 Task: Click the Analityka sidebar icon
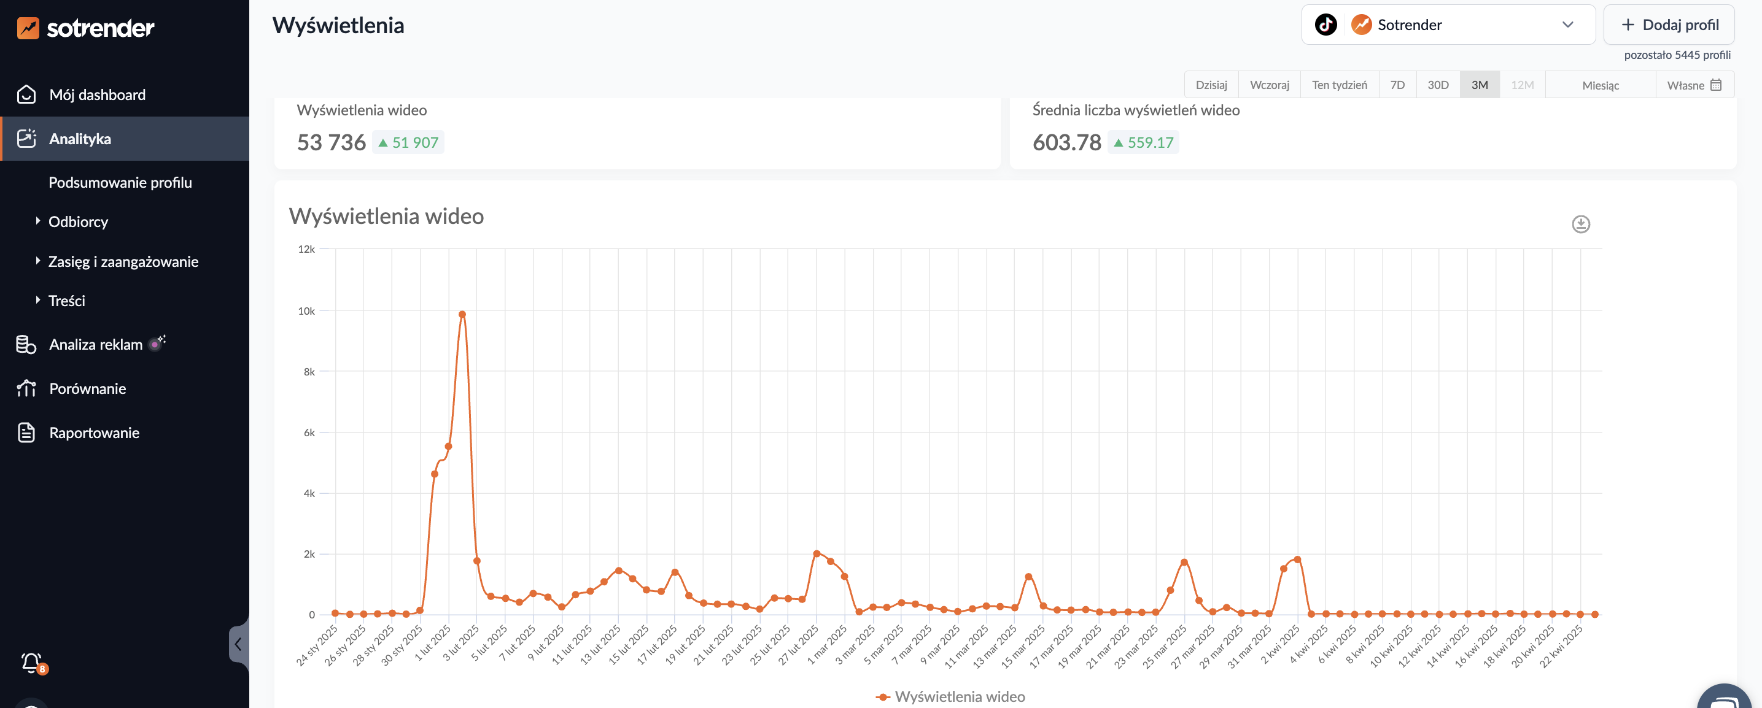click(26, 139)
